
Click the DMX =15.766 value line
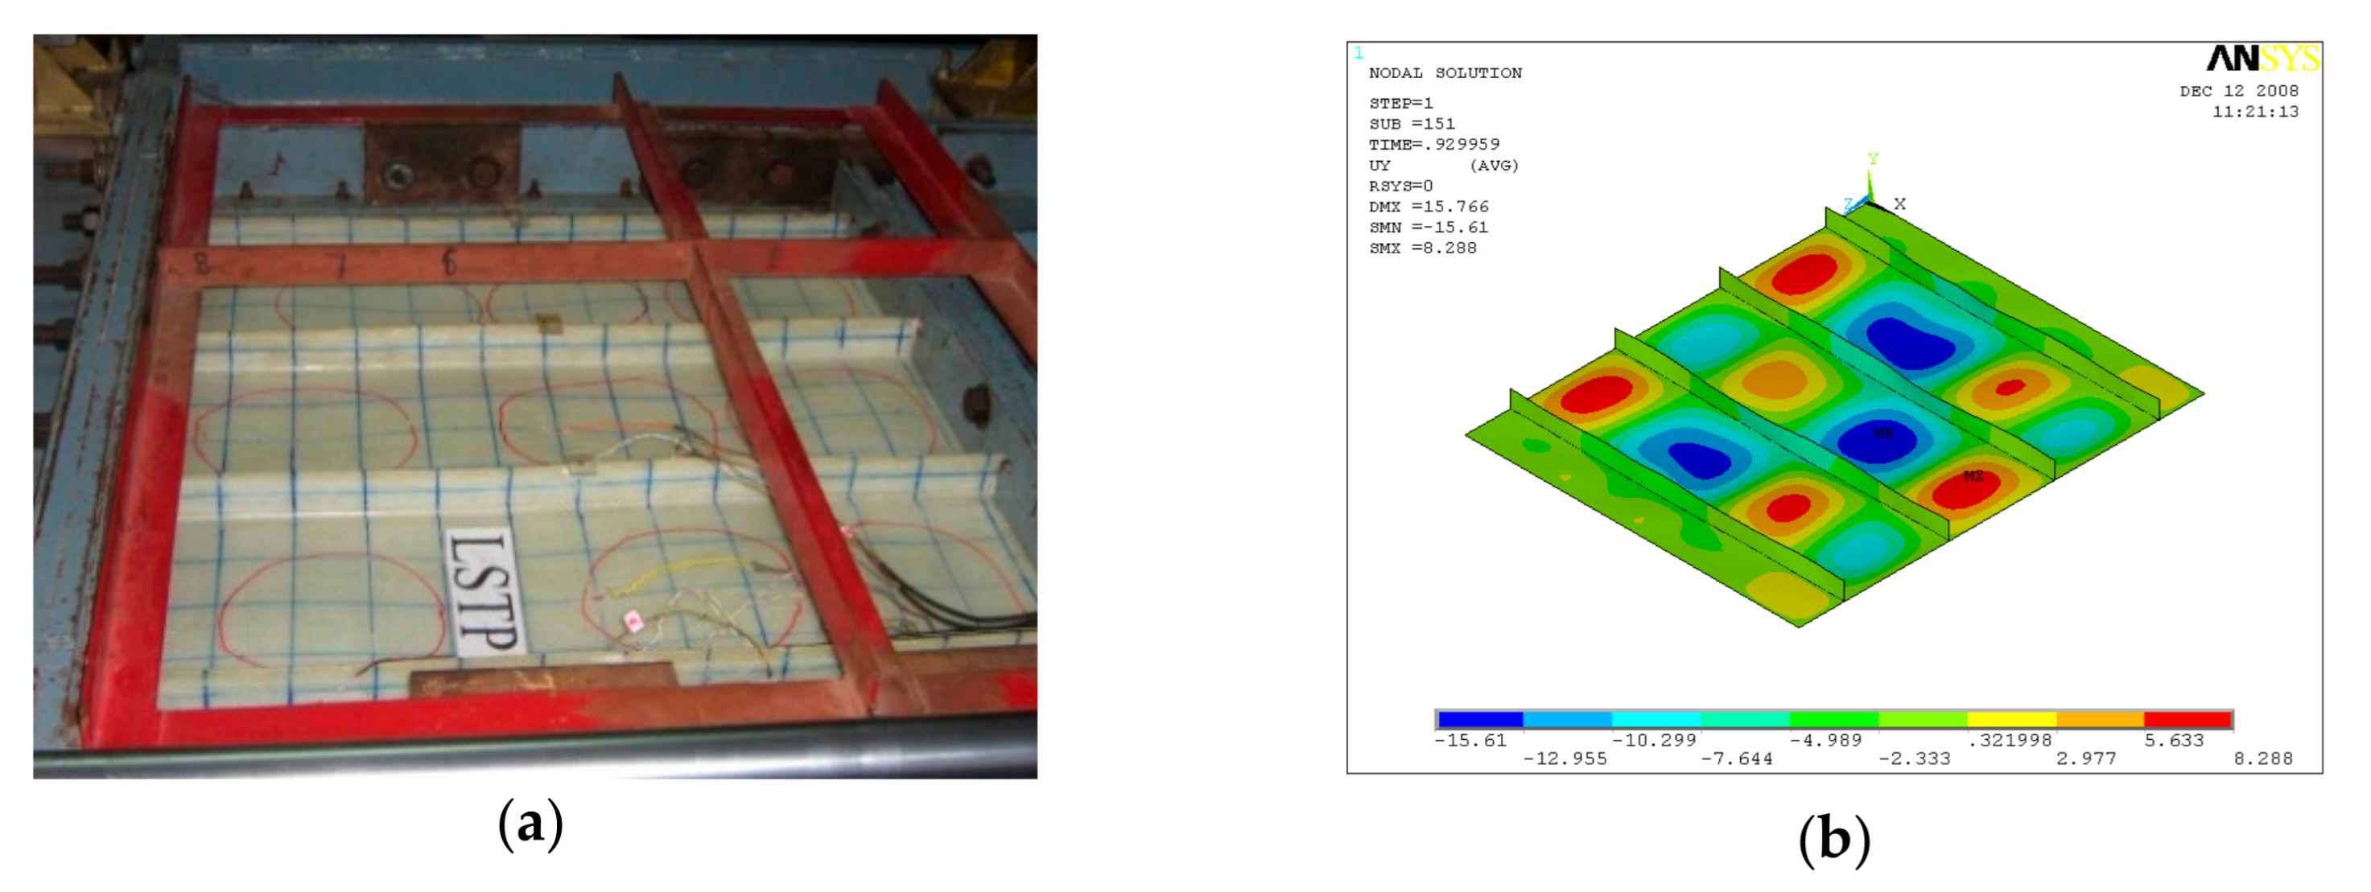tap(1428, 207)
